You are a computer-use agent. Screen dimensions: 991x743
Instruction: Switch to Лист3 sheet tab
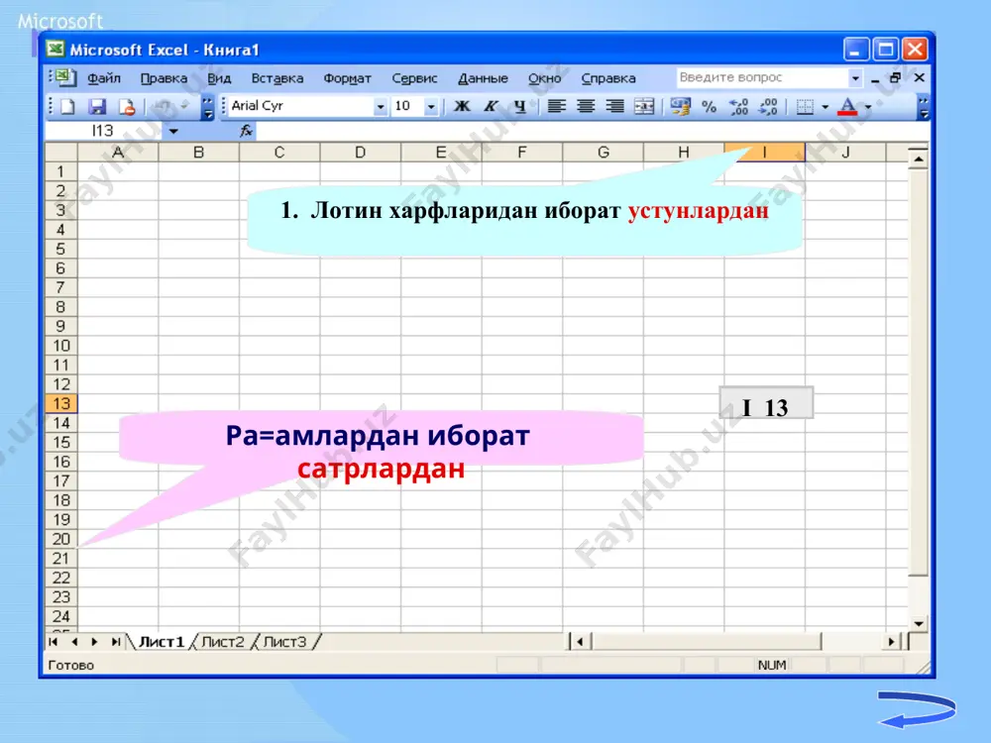[284, 642]
